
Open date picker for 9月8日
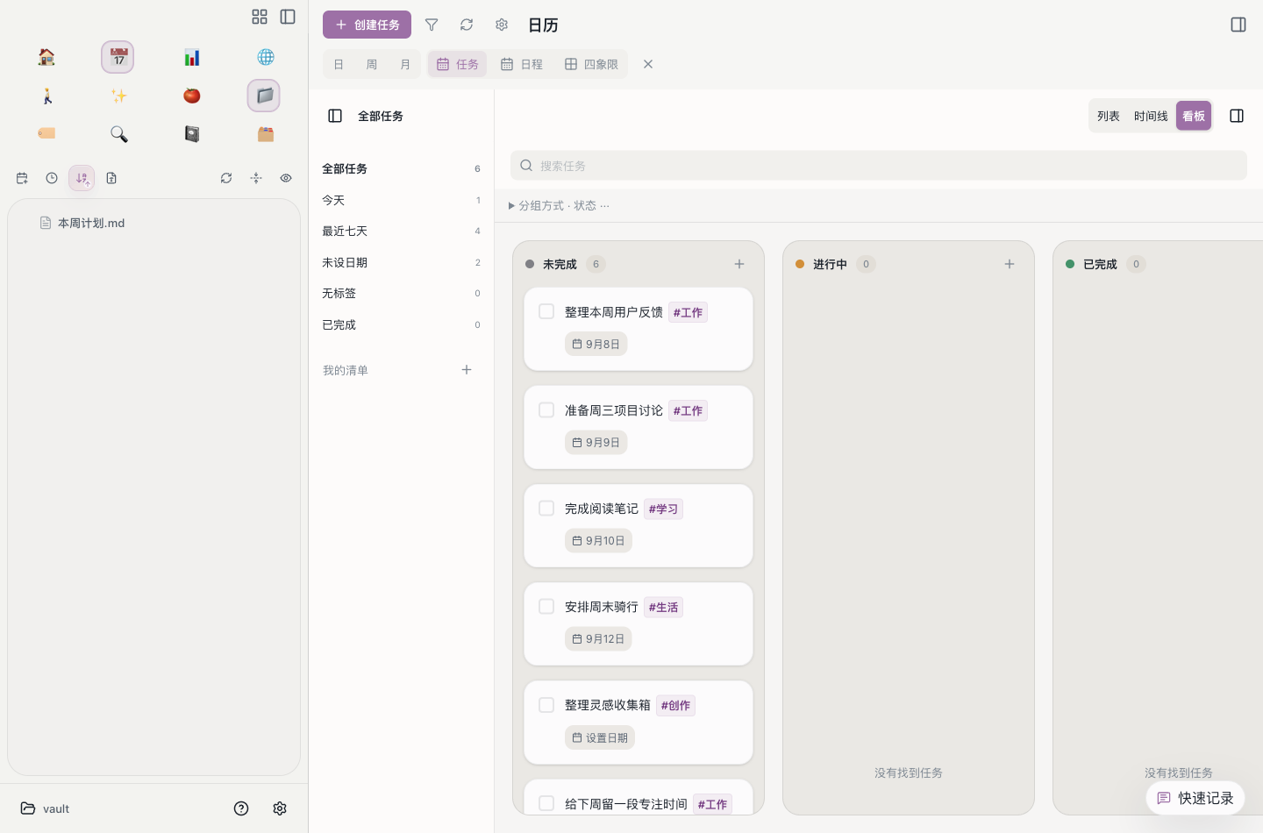coord(596,345)
